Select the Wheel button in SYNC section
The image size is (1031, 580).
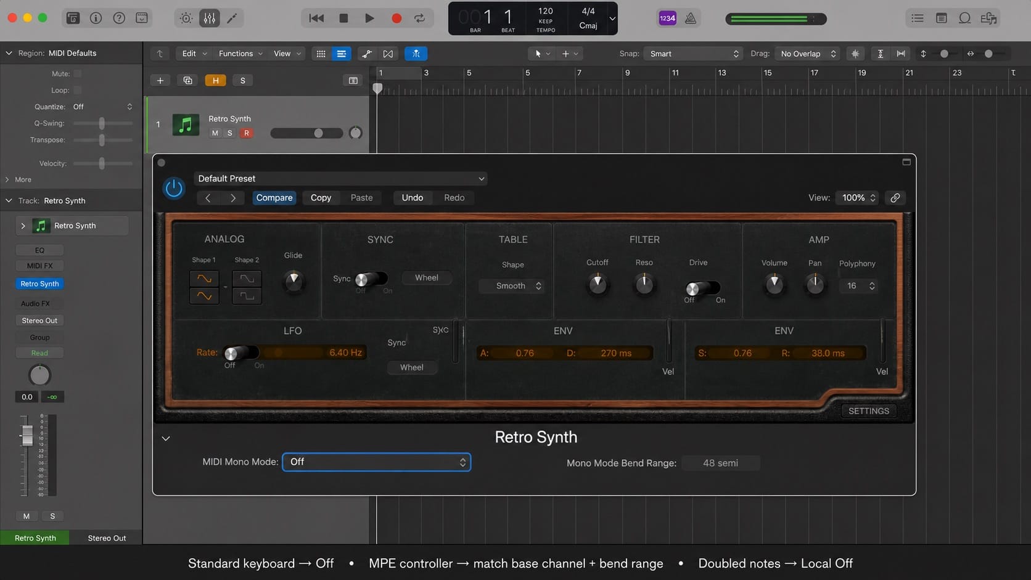tap(426, 278)
